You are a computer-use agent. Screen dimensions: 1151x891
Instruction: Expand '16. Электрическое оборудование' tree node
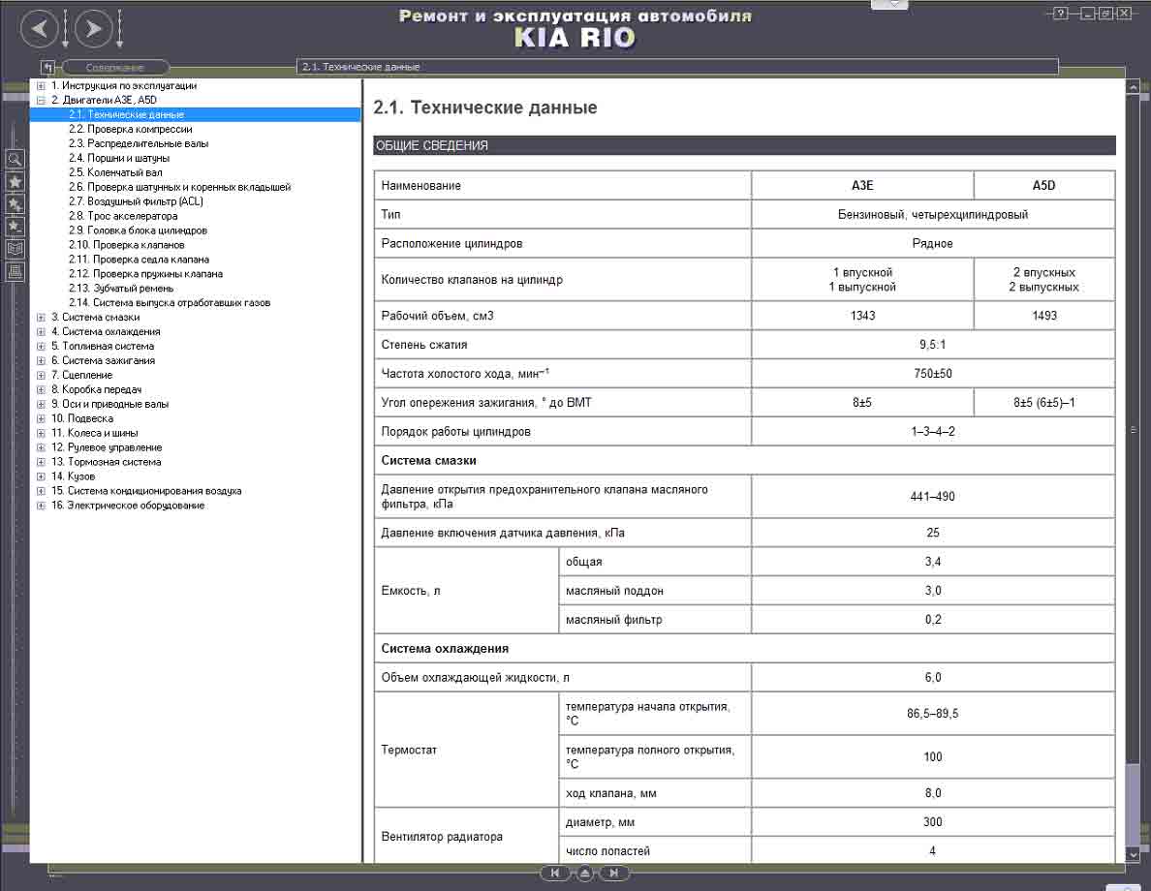pyautogui.click(x=41, y=506)
